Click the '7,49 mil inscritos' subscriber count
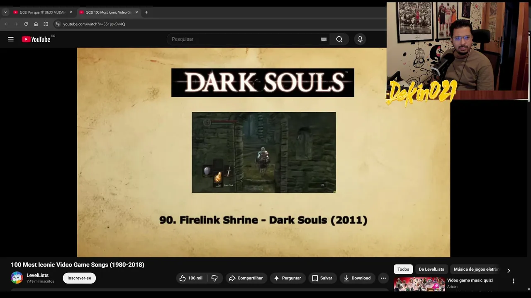Image resolution: width=531 pixels, height=298 pixels. tap(40, 281)
